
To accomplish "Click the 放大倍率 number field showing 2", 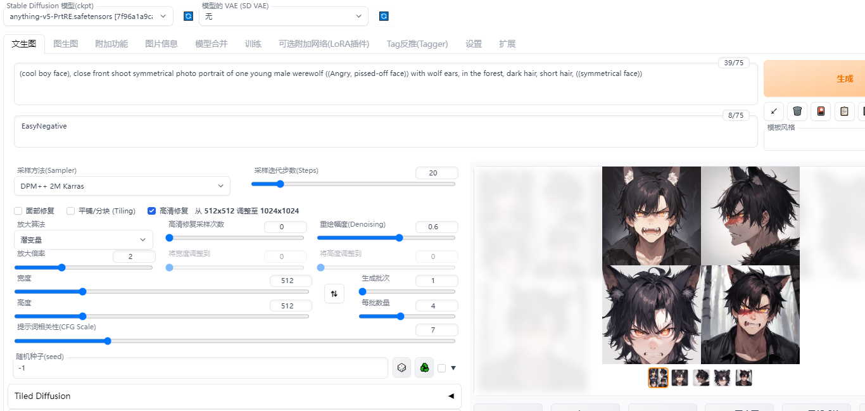I will (134, 256).
